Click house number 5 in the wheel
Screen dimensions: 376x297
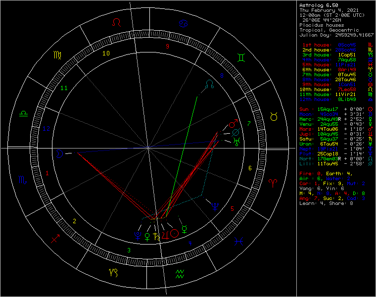point(232,209)
